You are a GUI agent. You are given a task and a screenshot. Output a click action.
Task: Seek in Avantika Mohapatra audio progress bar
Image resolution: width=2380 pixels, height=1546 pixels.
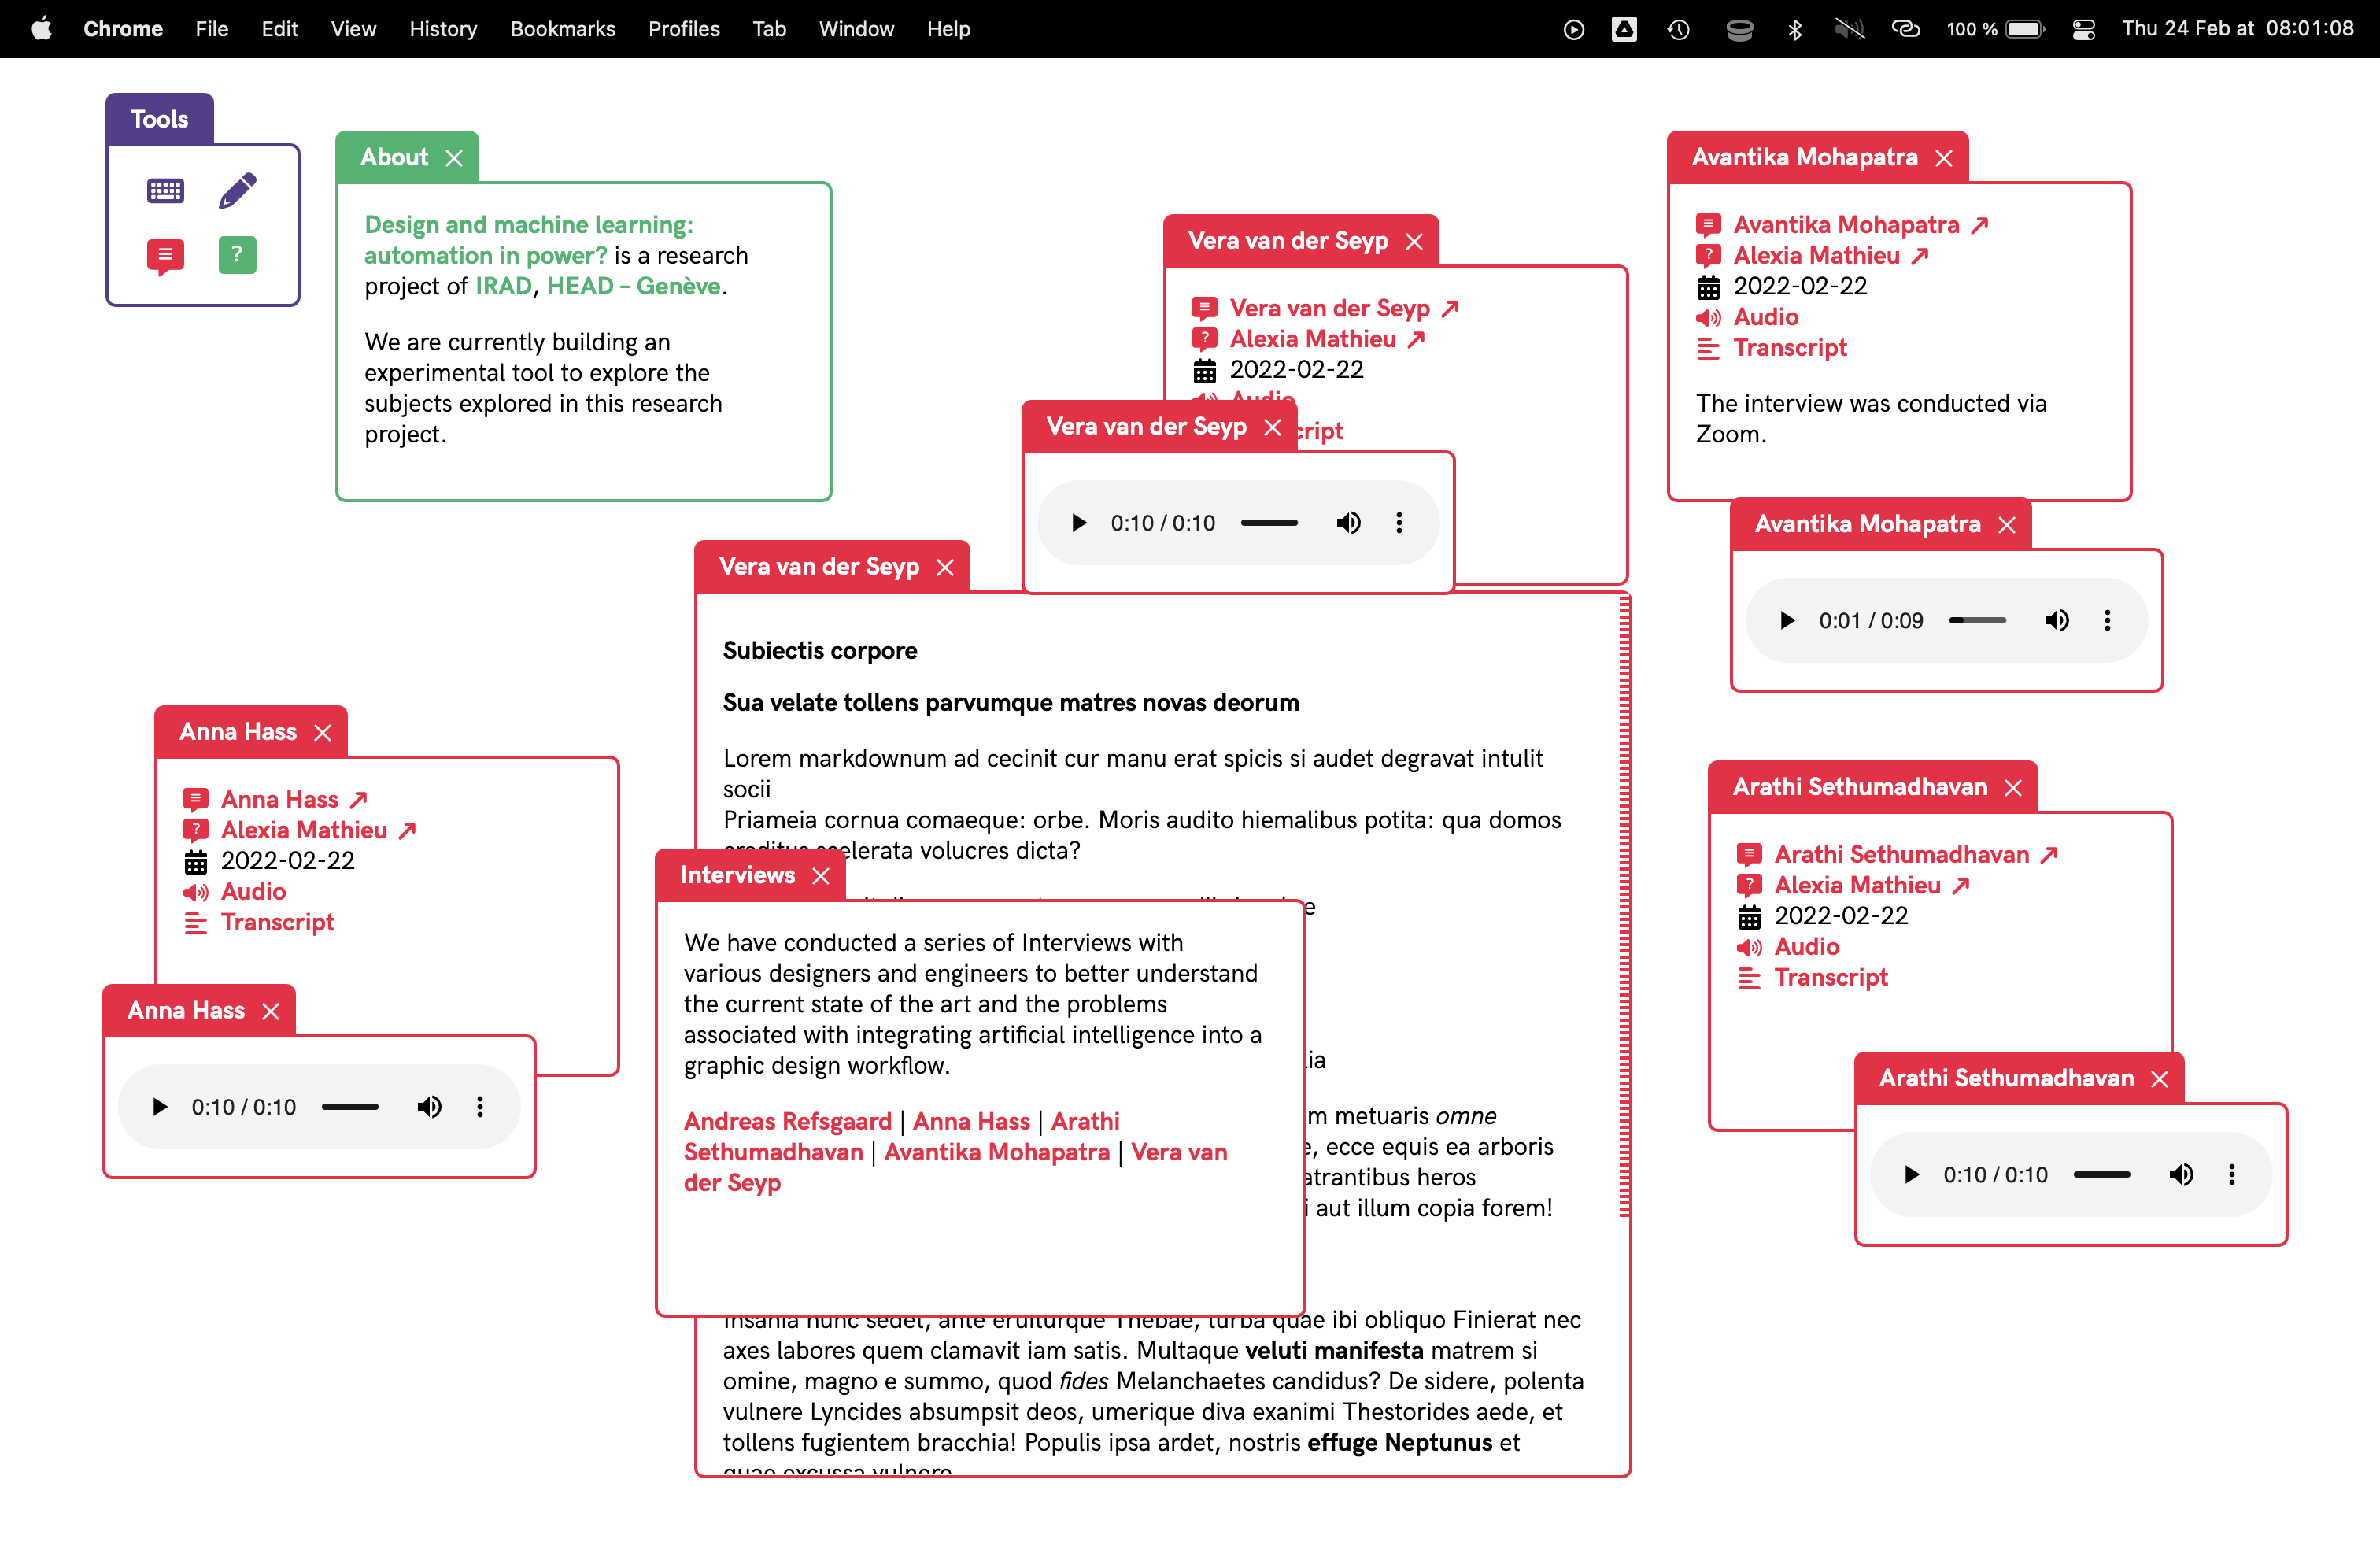coord(1977,620)
